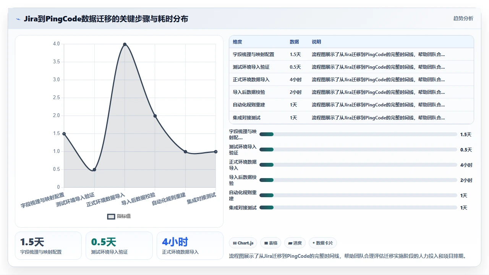Click the 字段梳理与映射配置 table row cell
The height and width of the screenshot is (275, 489).
coord(253,55)
